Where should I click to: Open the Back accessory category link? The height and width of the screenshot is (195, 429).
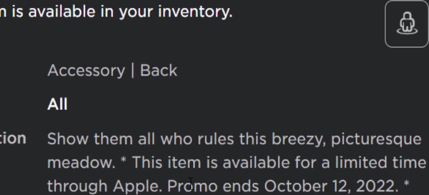(158, 71)
